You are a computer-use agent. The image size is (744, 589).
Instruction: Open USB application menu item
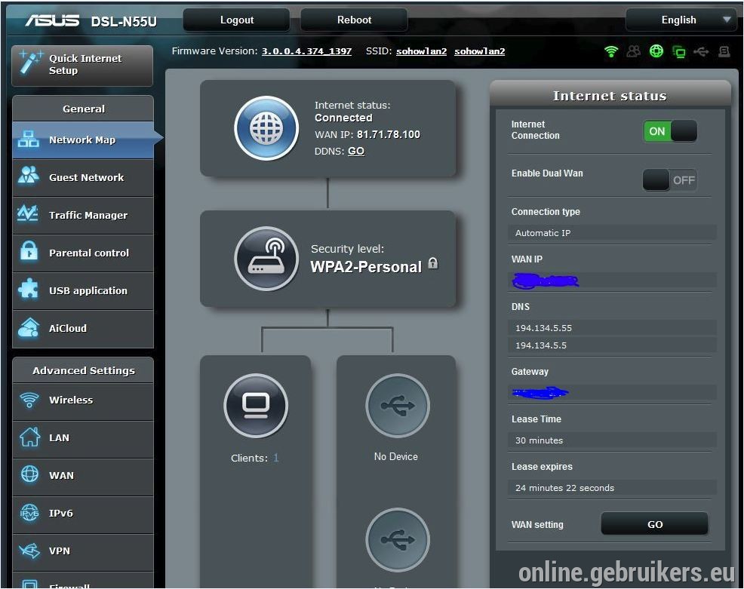83,290
